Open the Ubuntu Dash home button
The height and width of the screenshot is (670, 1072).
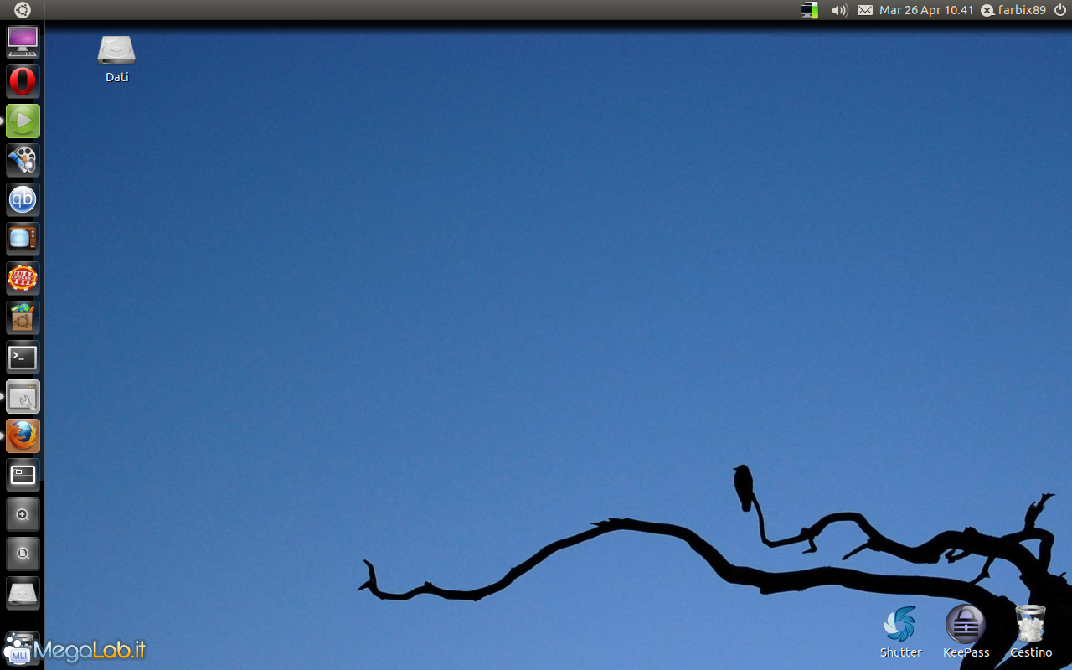tap(23, 10)
